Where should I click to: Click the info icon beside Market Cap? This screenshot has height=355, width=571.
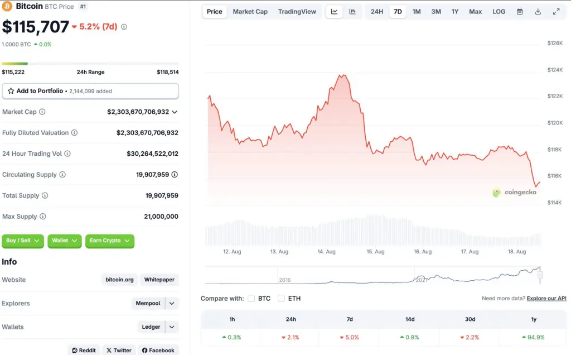(x=42, y=112)
